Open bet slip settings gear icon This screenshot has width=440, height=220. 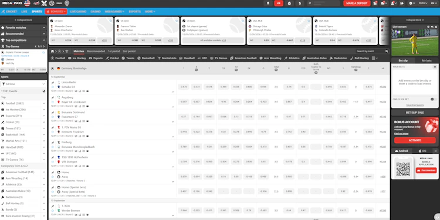tap(435, 67)
